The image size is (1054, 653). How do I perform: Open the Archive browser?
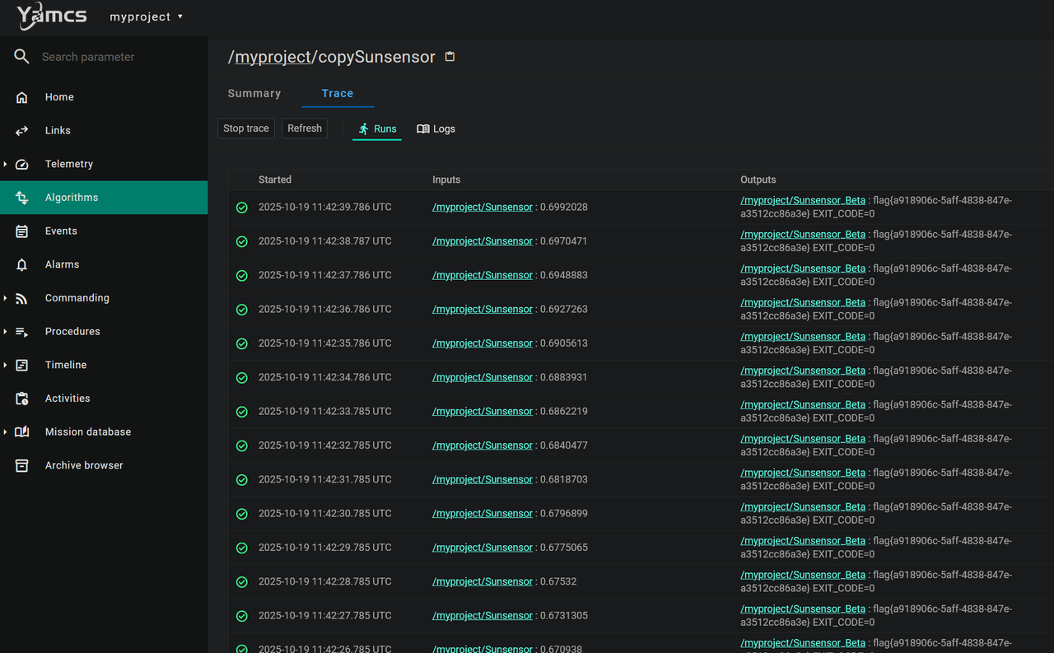84,465
